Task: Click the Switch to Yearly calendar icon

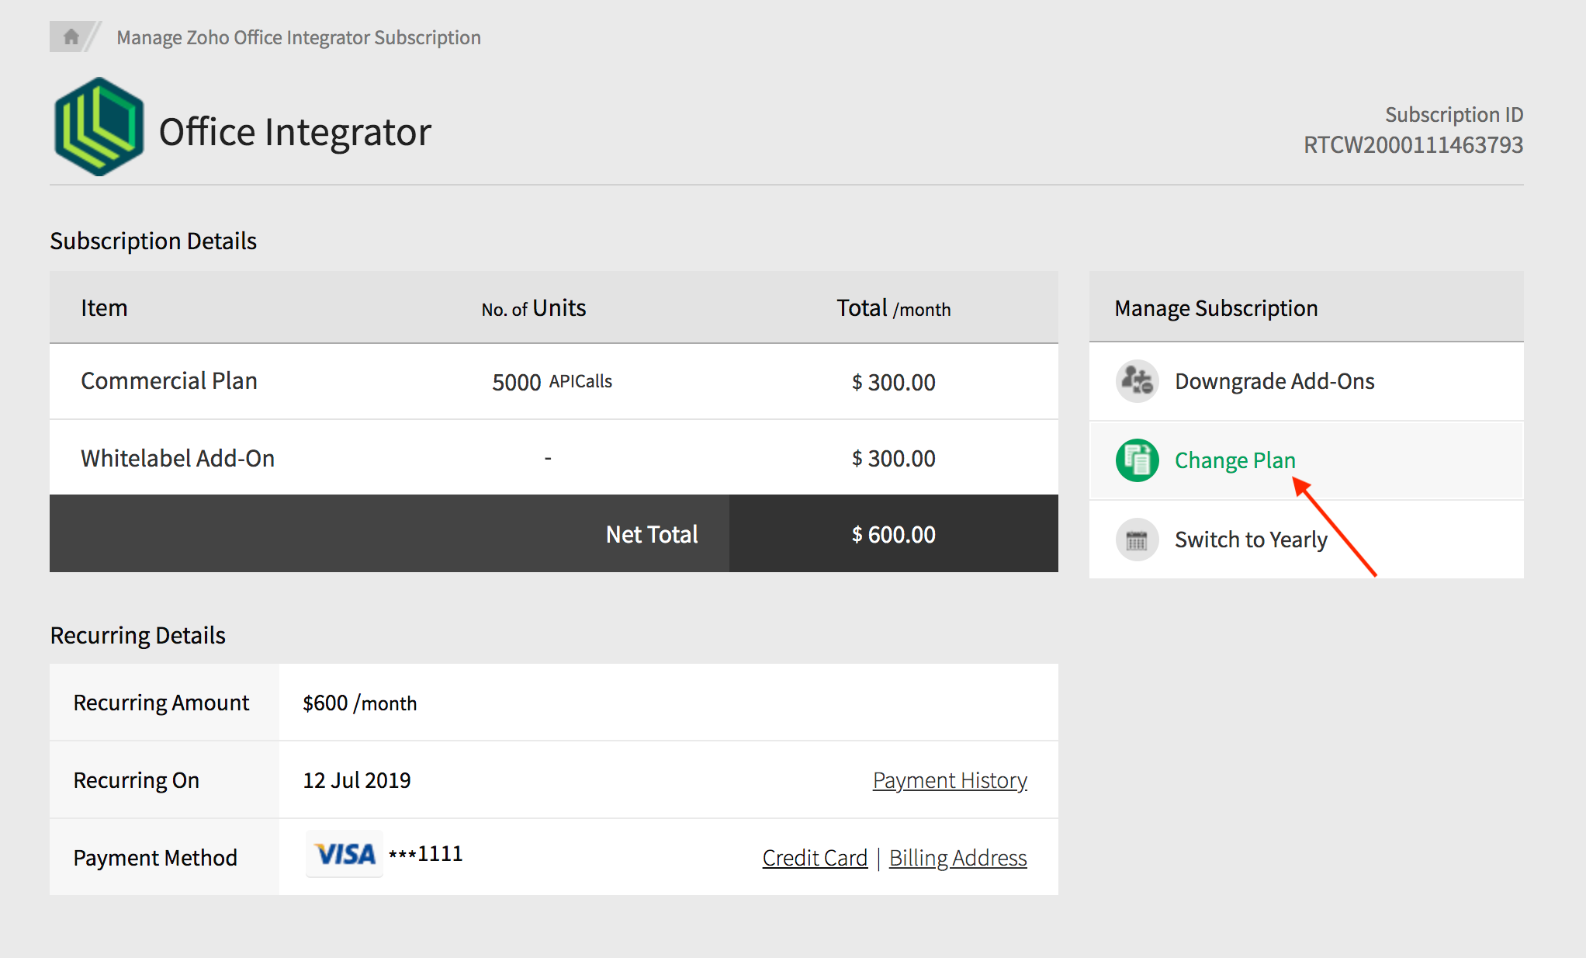Action: 1137,540
